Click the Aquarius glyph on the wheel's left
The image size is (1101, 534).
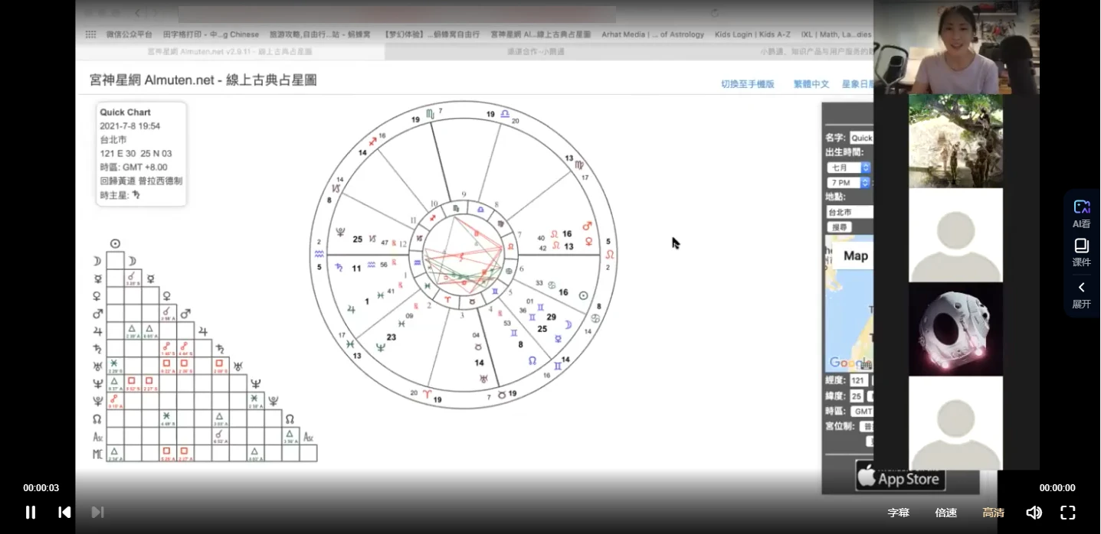click(x=319, y=253)
